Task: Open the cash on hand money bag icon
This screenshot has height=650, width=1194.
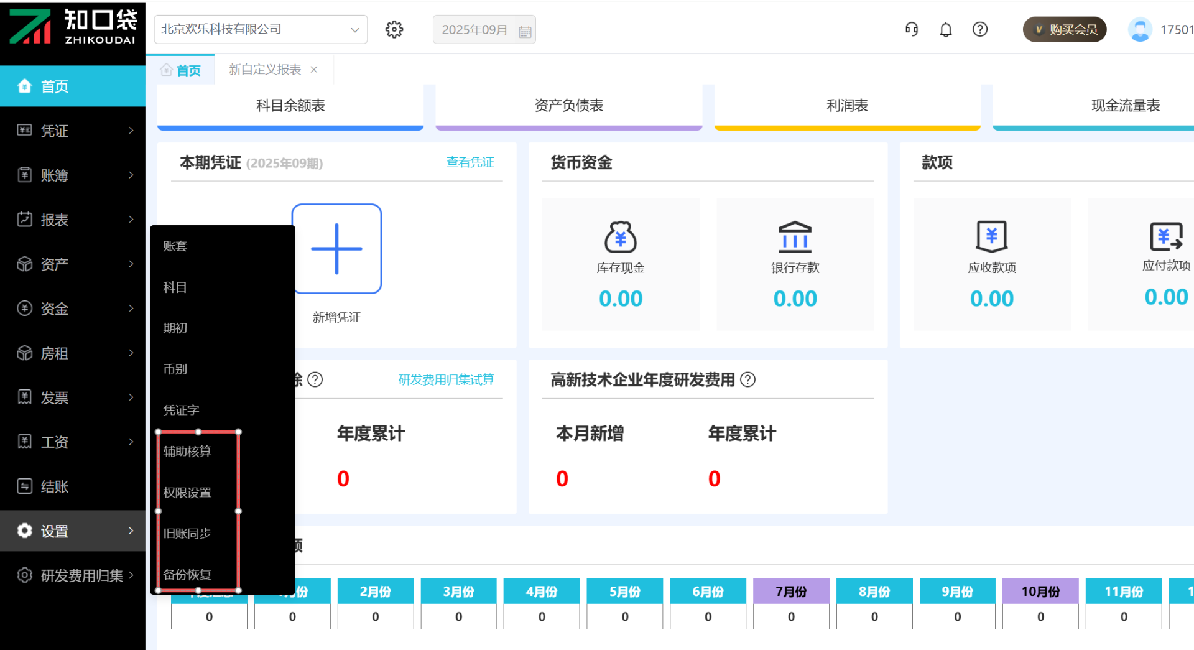Action: click(620, 237)
